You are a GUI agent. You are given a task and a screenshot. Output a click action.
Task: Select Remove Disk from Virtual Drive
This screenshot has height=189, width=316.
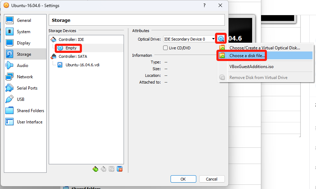(266, 78)
